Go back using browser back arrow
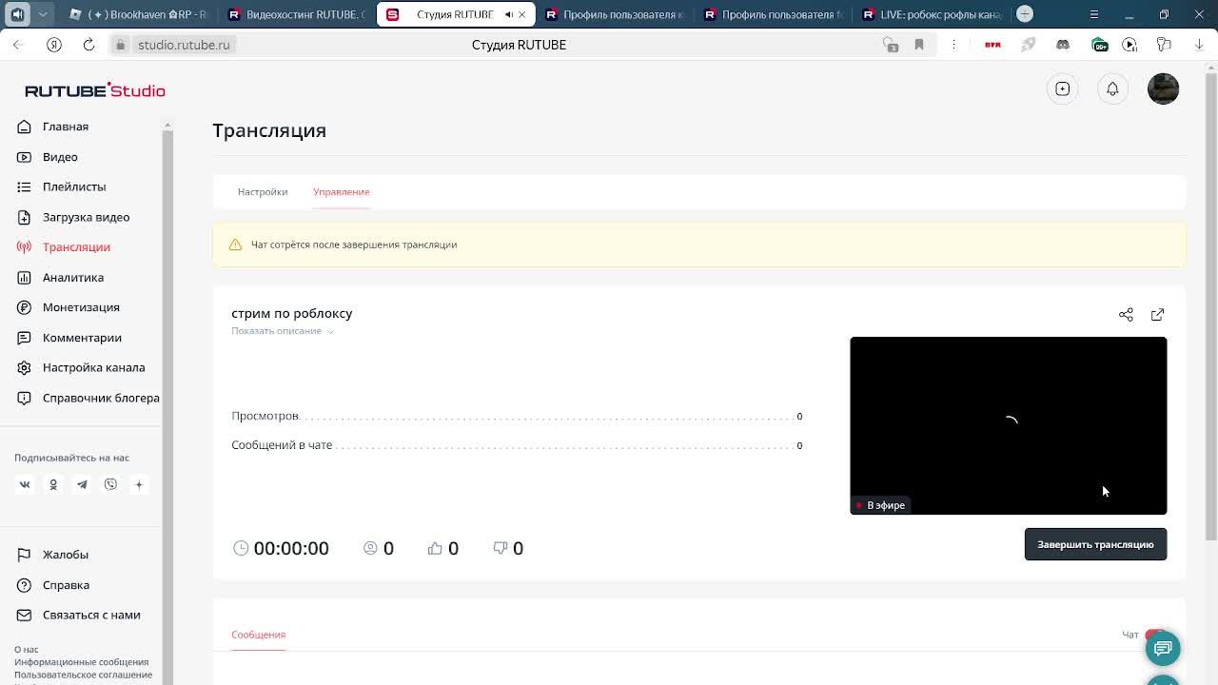The image size is (1218, 685). [18, 45]
